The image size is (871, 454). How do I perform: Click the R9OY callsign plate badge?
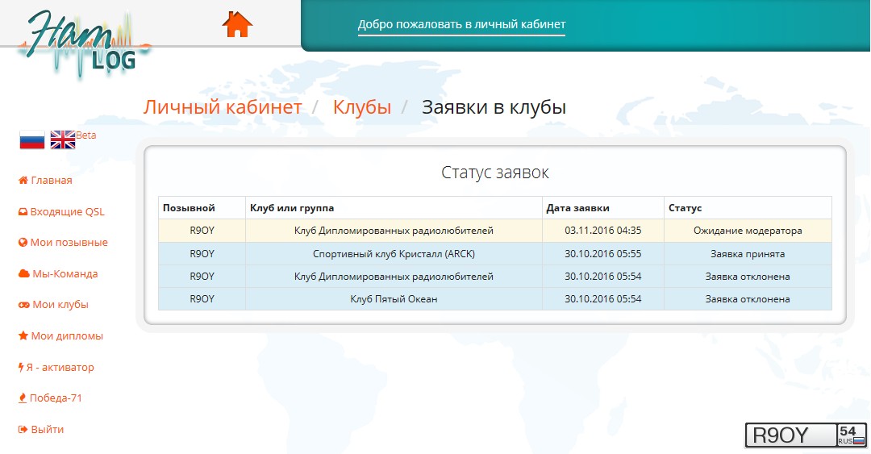click(805, 435)
